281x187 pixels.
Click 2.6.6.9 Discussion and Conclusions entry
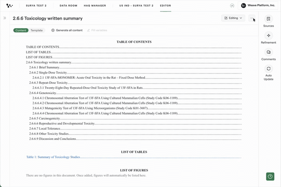point(135,139)
